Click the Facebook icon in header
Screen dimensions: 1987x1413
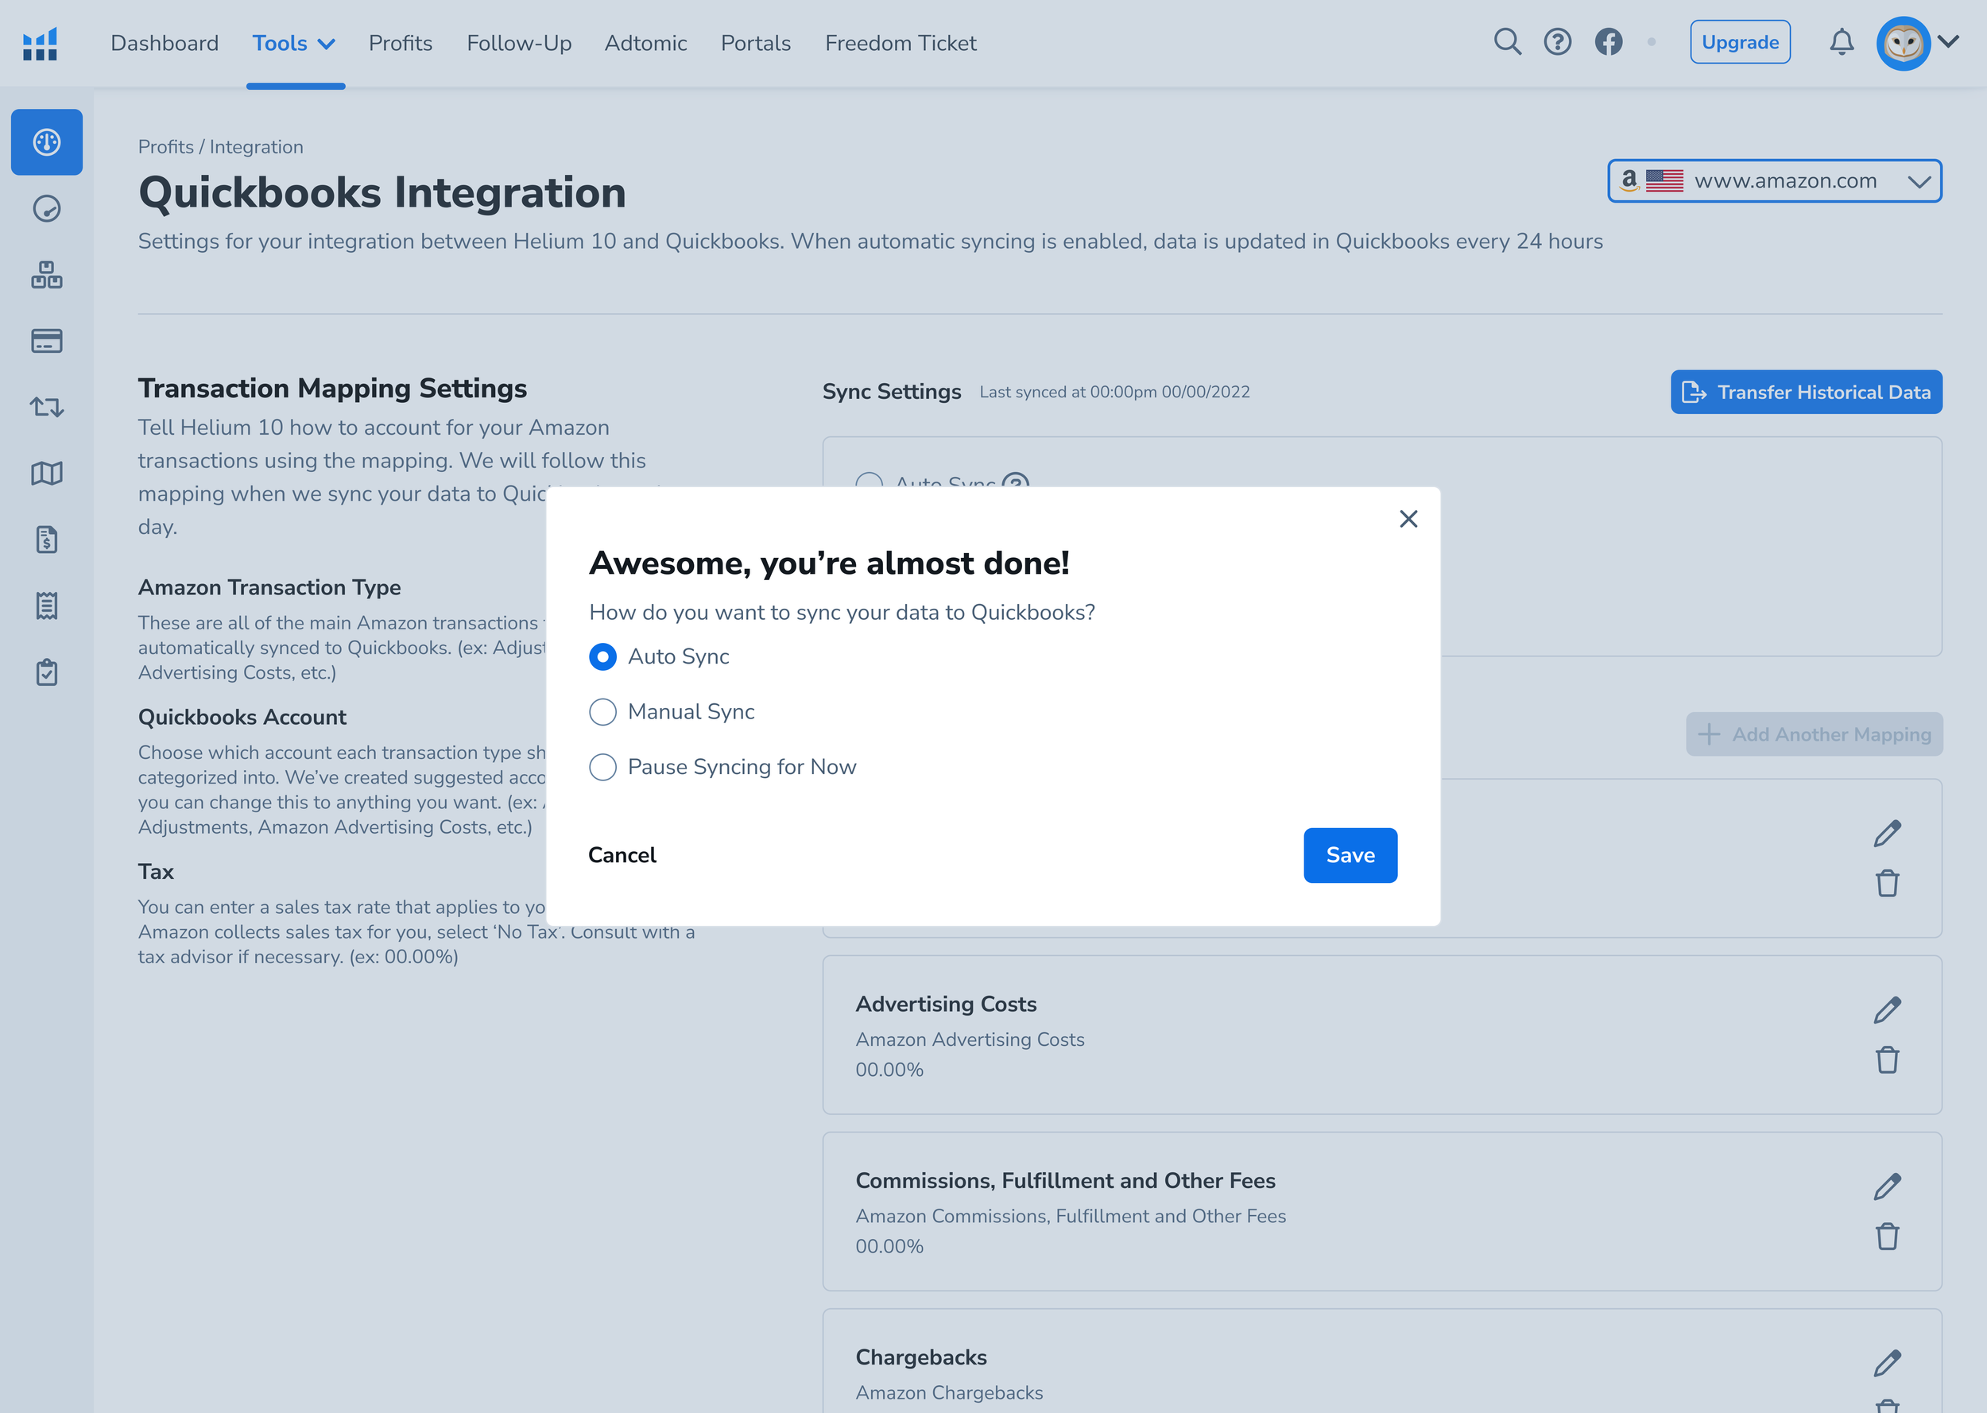click(1608, 42)
